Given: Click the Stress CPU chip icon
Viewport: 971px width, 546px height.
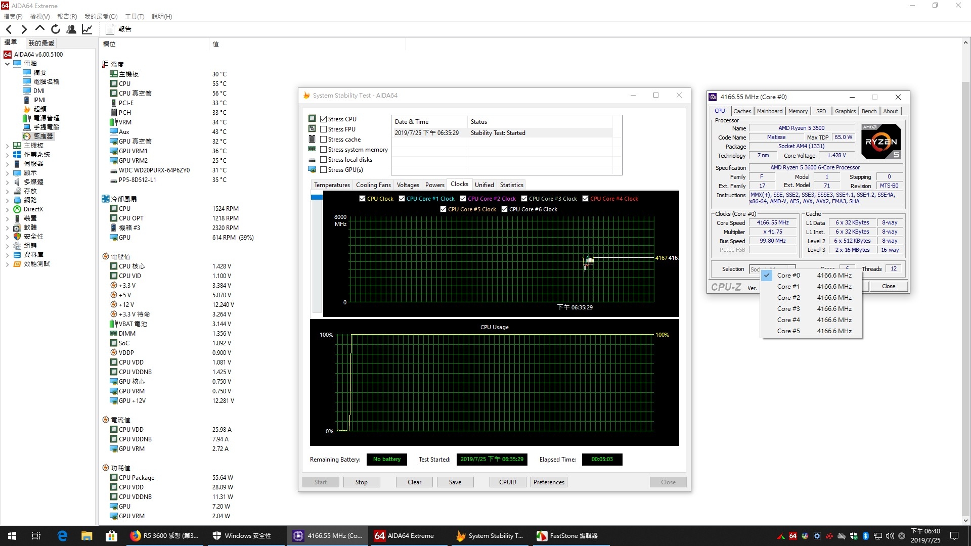Looking at the screenshot, I should coord(312,119).
